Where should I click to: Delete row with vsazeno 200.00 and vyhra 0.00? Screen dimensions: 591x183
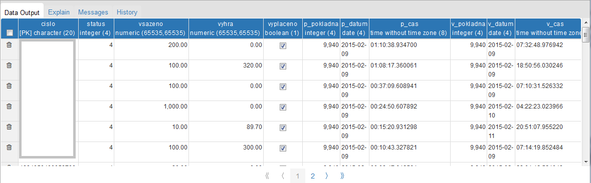coord(10,44)
